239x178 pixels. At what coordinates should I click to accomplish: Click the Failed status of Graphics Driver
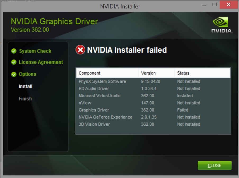[x=183, y=110]
